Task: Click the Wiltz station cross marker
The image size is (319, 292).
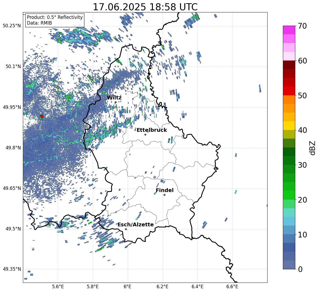Action: click(x=116, y=102)
